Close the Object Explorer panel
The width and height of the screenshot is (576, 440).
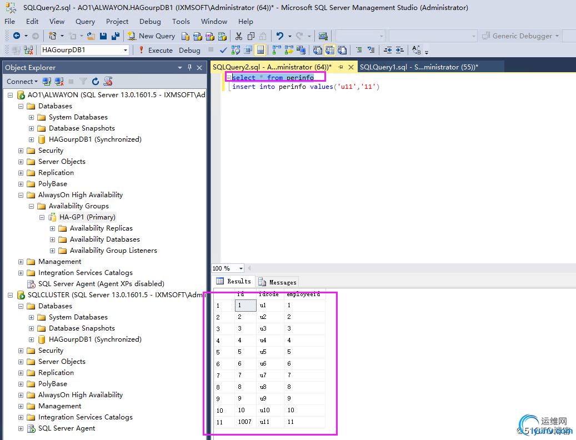click(199, 68)
